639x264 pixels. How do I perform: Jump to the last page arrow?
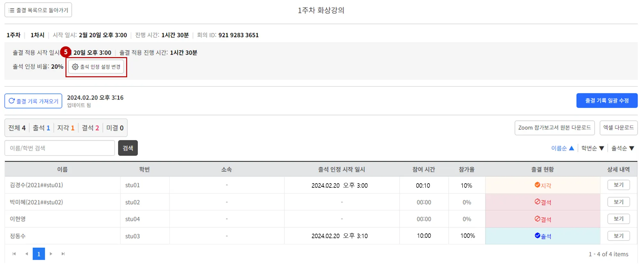[63, 254]
